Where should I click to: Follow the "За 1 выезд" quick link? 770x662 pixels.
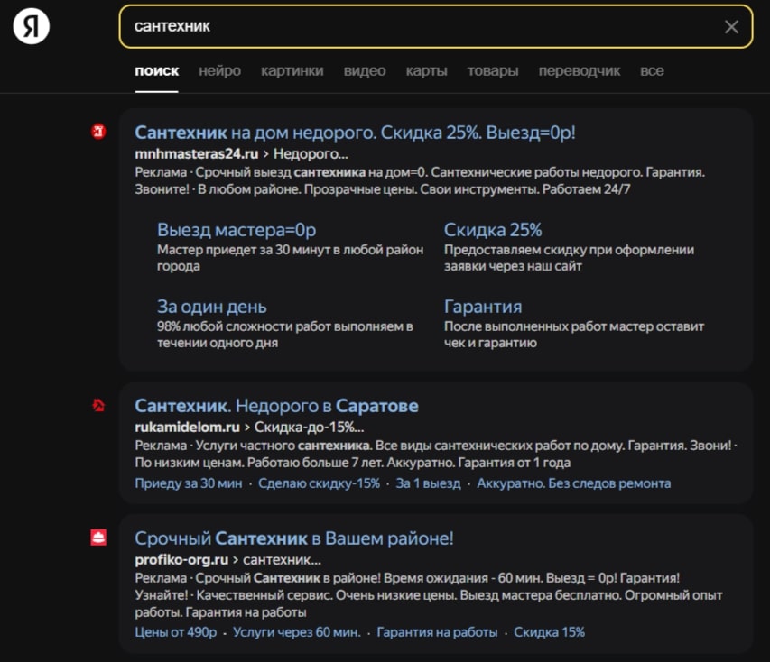pos(428,483)
